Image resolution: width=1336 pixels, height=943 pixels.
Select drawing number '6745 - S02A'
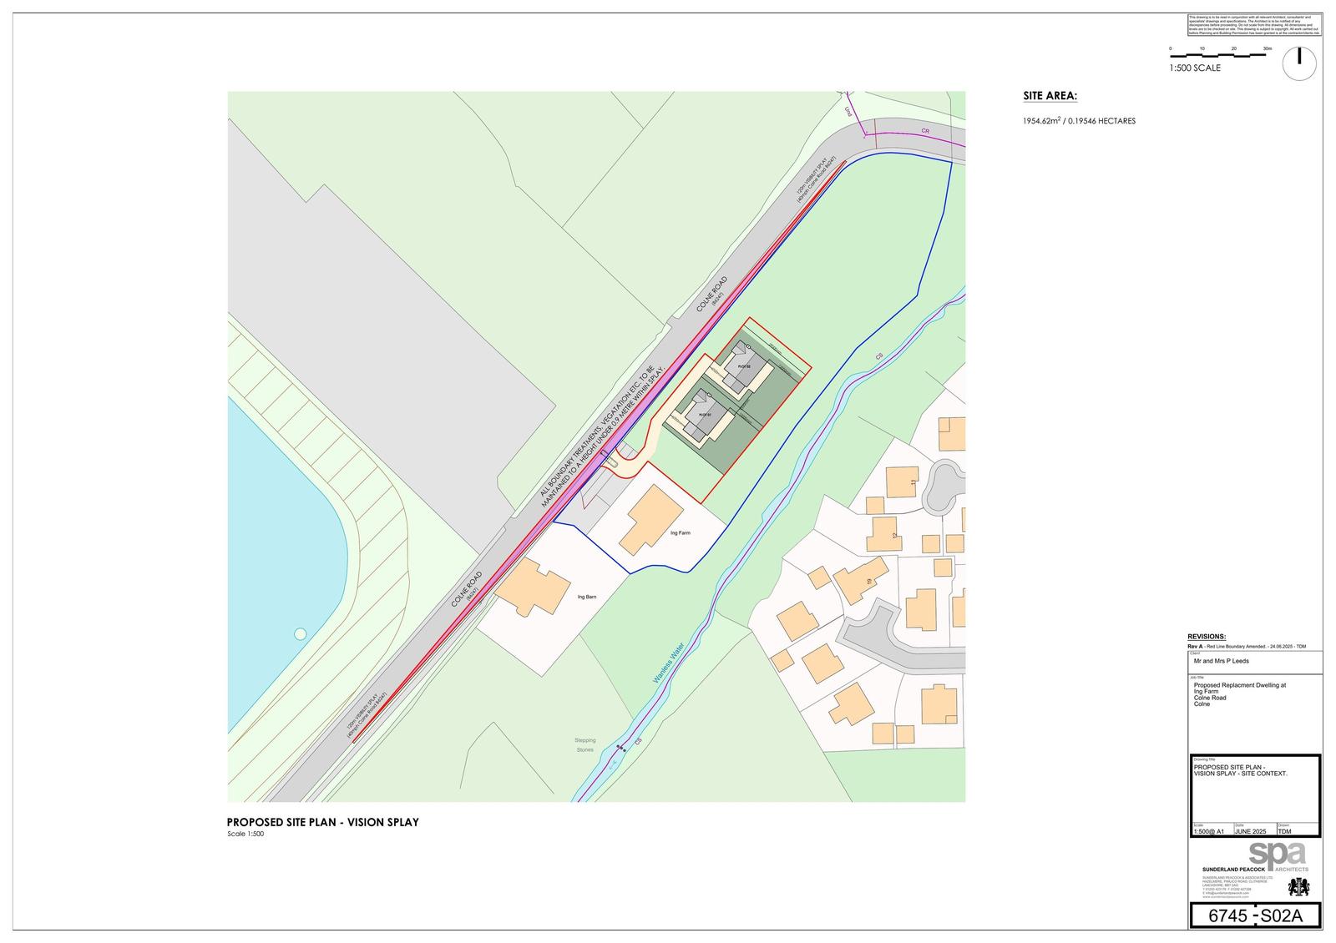click(1255, 915)
